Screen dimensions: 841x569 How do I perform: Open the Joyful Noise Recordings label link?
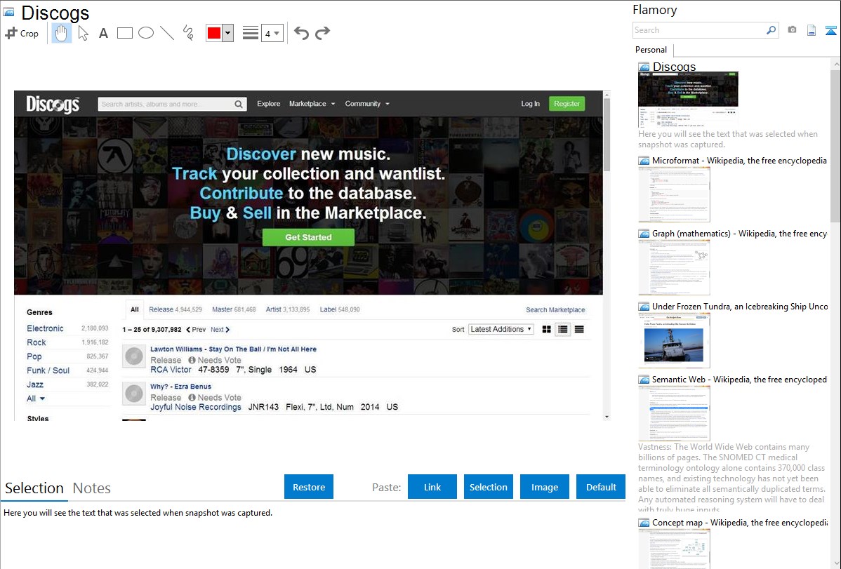pyautogui.click(x=196, y=407)
